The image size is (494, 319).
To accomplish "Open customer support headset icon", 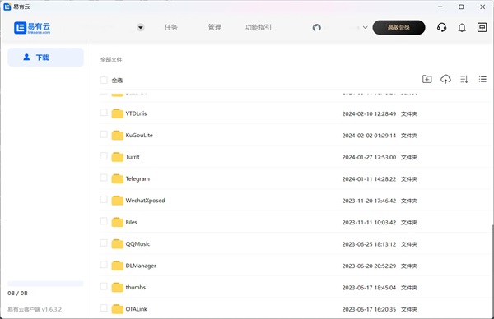I will tap(441, 27).
